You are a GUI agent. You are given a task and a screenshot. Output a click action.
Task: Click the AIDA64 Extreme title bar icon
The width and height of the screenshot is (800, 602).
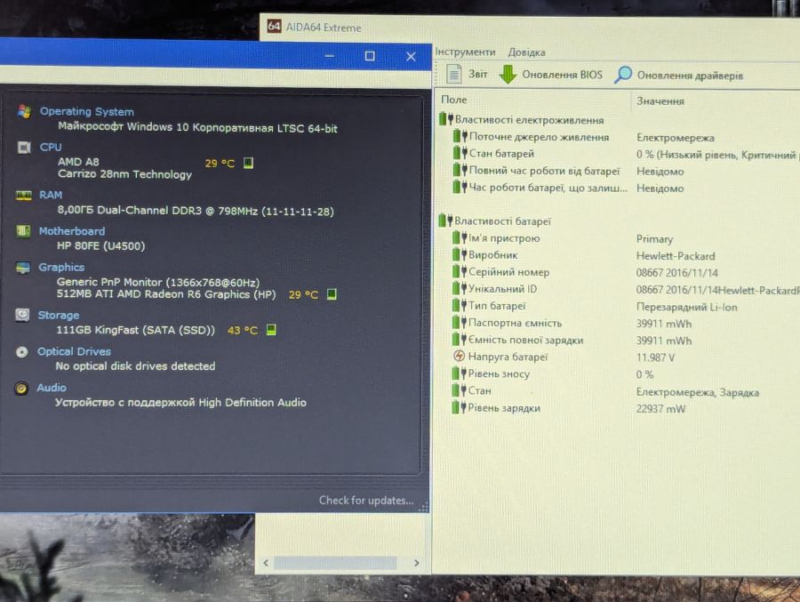[x=274, y=26]
